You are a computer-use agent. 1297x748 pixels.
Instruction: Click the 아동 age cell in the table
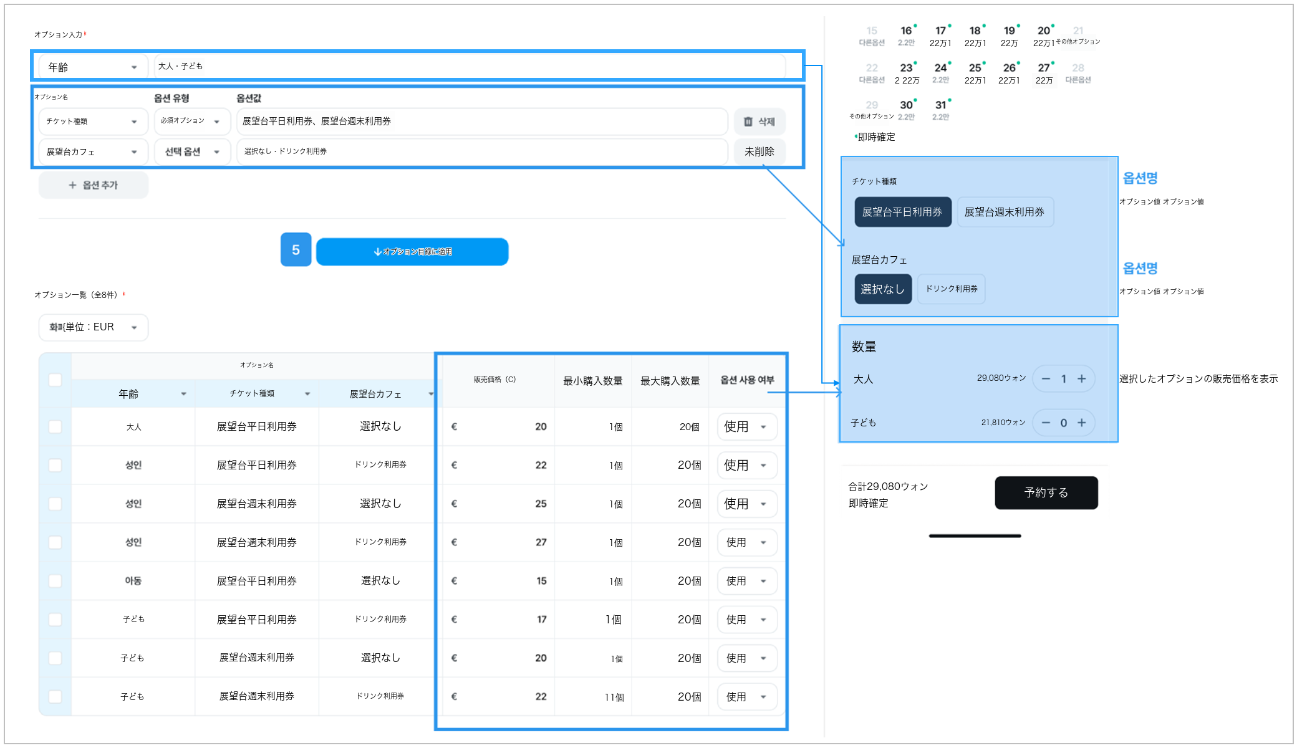coord(133,581)
